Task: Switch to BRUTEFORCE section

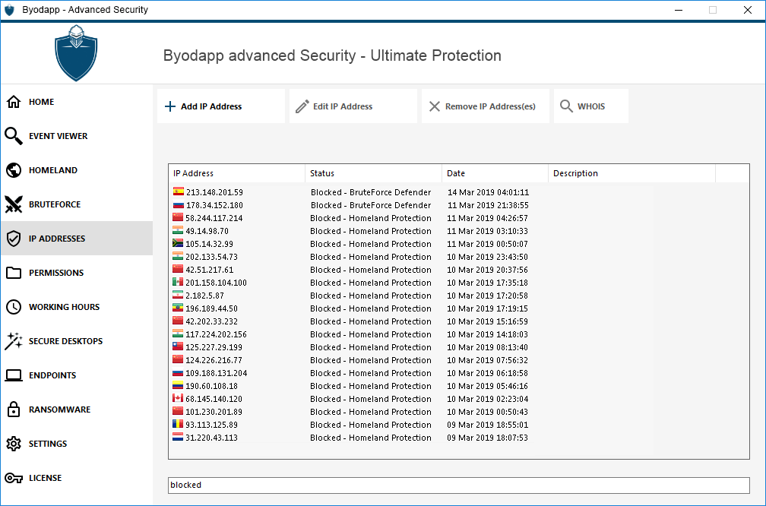Action: 77,204
